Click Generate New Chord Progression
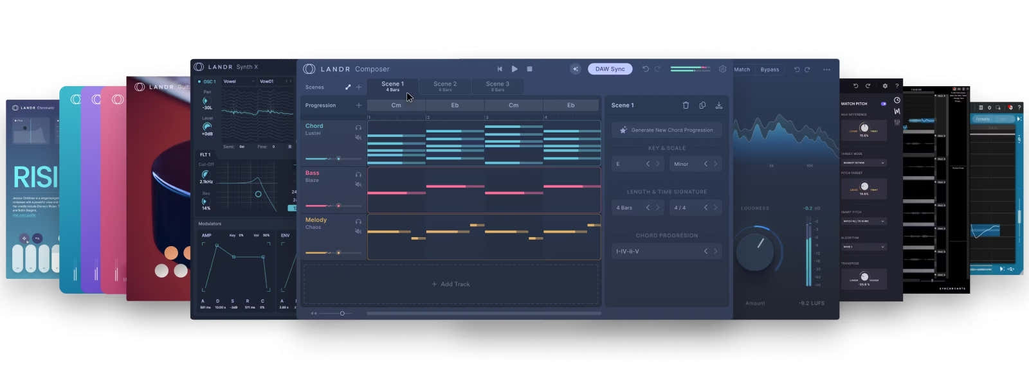1029x374 pixels. point(666,130)
